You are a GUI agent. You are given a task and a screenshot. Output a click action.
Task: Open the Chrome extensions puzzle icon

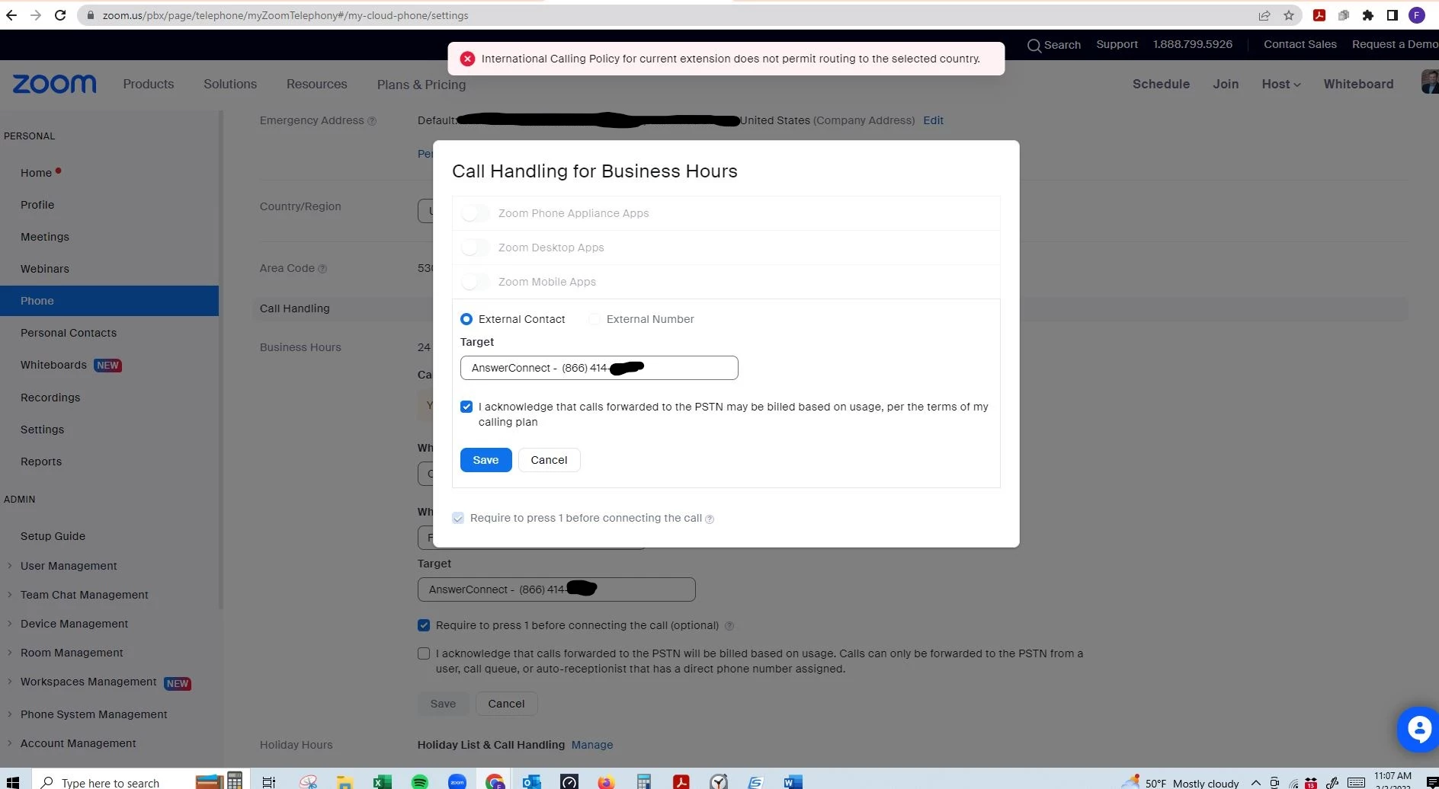coord(1368,15)
